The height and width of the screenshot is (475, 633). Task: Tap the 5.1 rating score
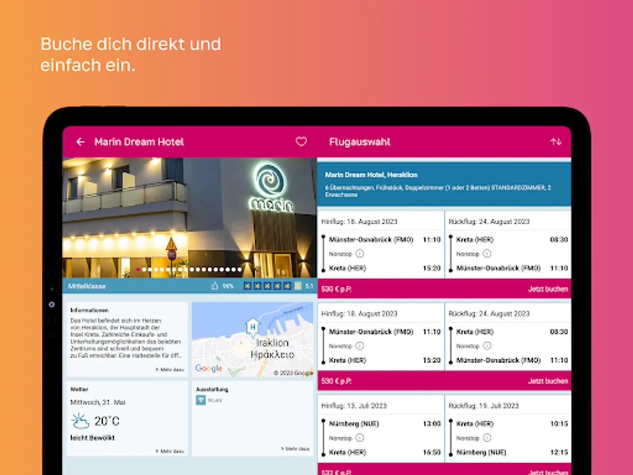click(309, 286)
